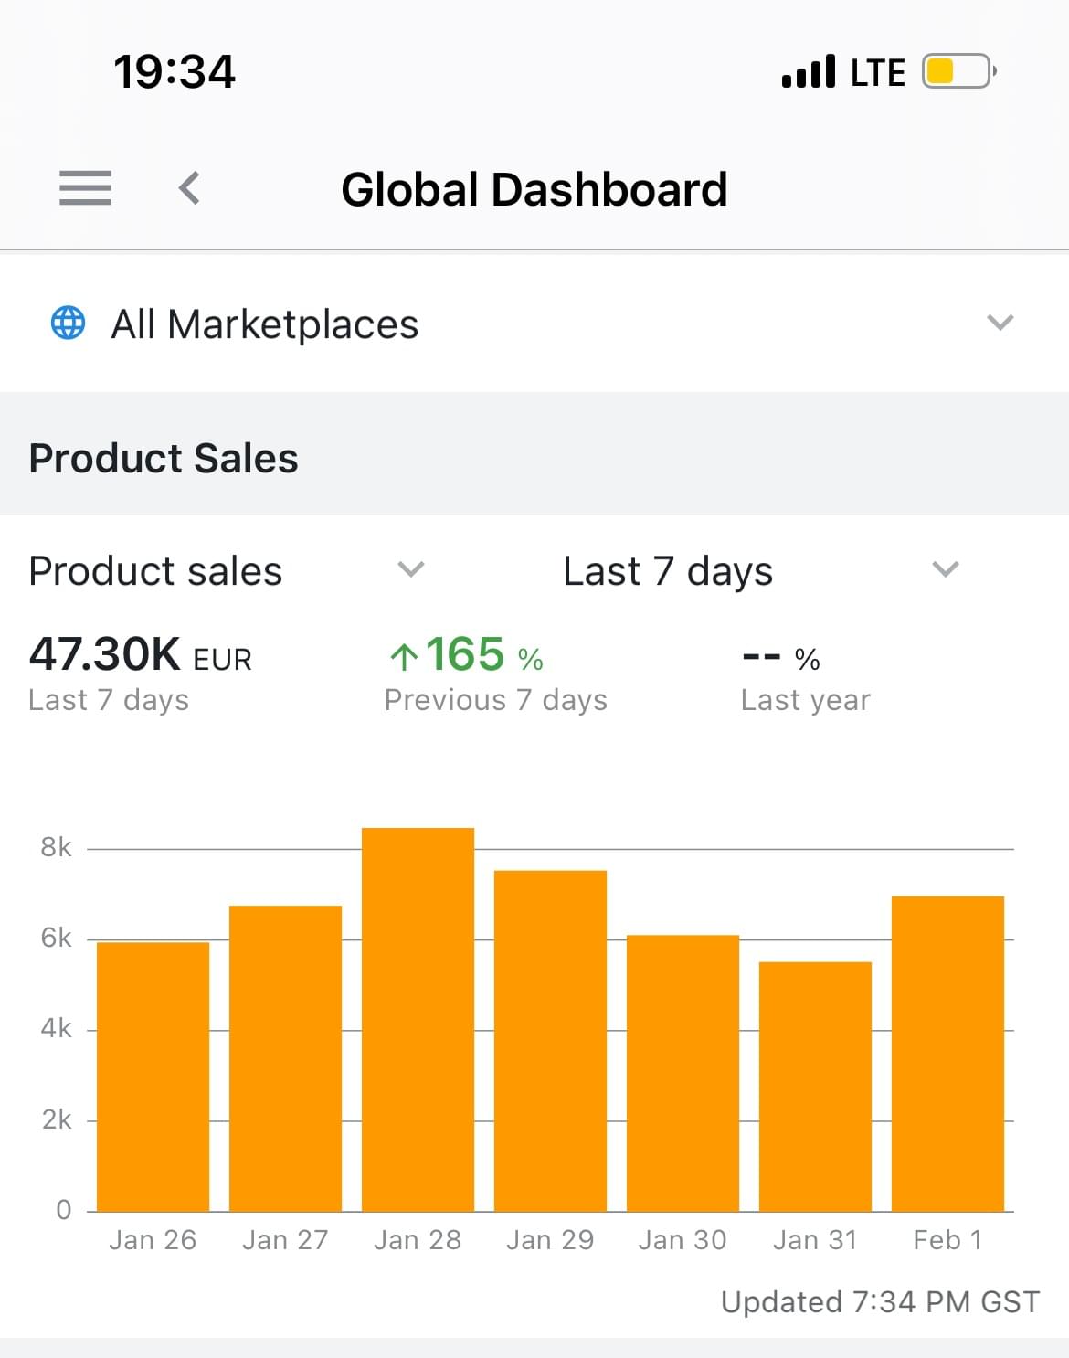Tap the Jan 26 sales bar
1069x1358 pixels.
153,1076
